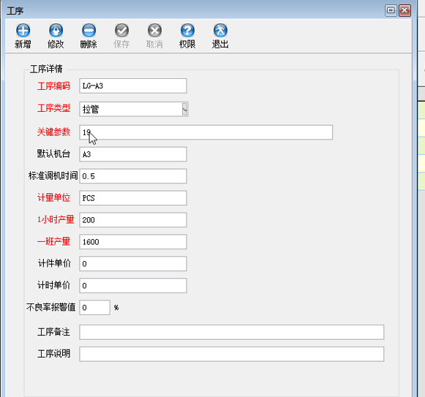Select the 计件单价 input field
Viewport: 425px width, 397px height.
pyautogui.click(x=133, y=264)
